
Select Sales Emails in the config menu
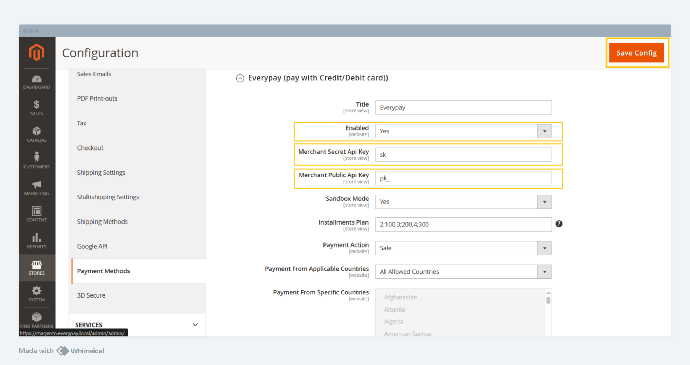click(x=94, y=74)
